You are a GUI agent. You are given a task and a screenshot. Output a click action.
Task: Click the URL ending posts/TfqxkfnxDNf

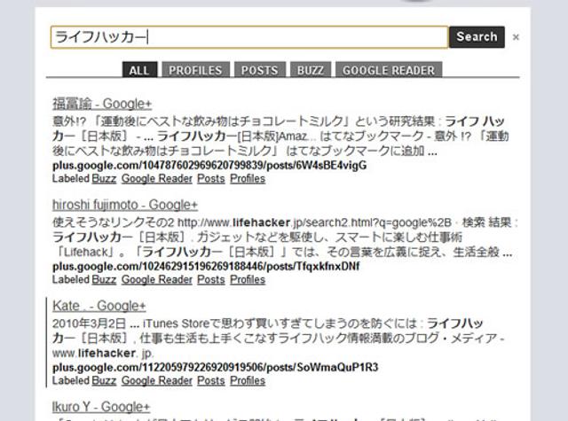point(206,267)
